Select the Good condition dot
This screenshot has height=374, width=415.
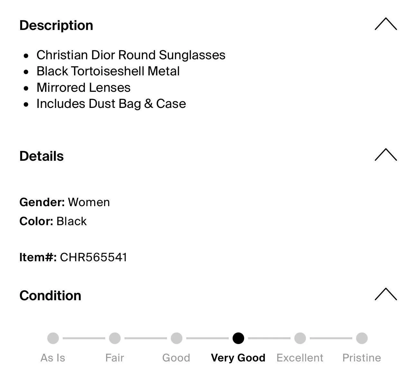[177, 338]
